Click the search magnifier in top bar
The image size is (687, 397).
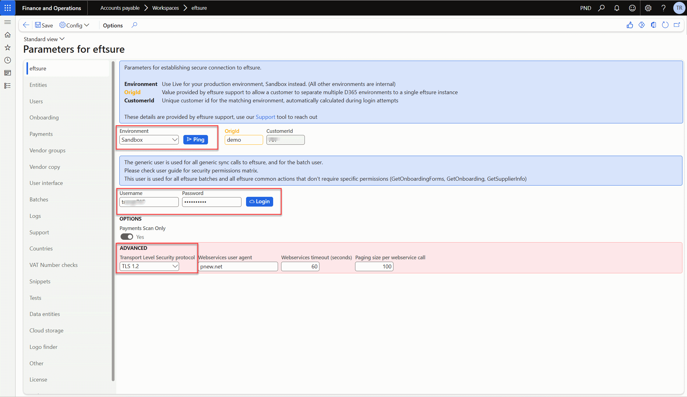[601, 8]
